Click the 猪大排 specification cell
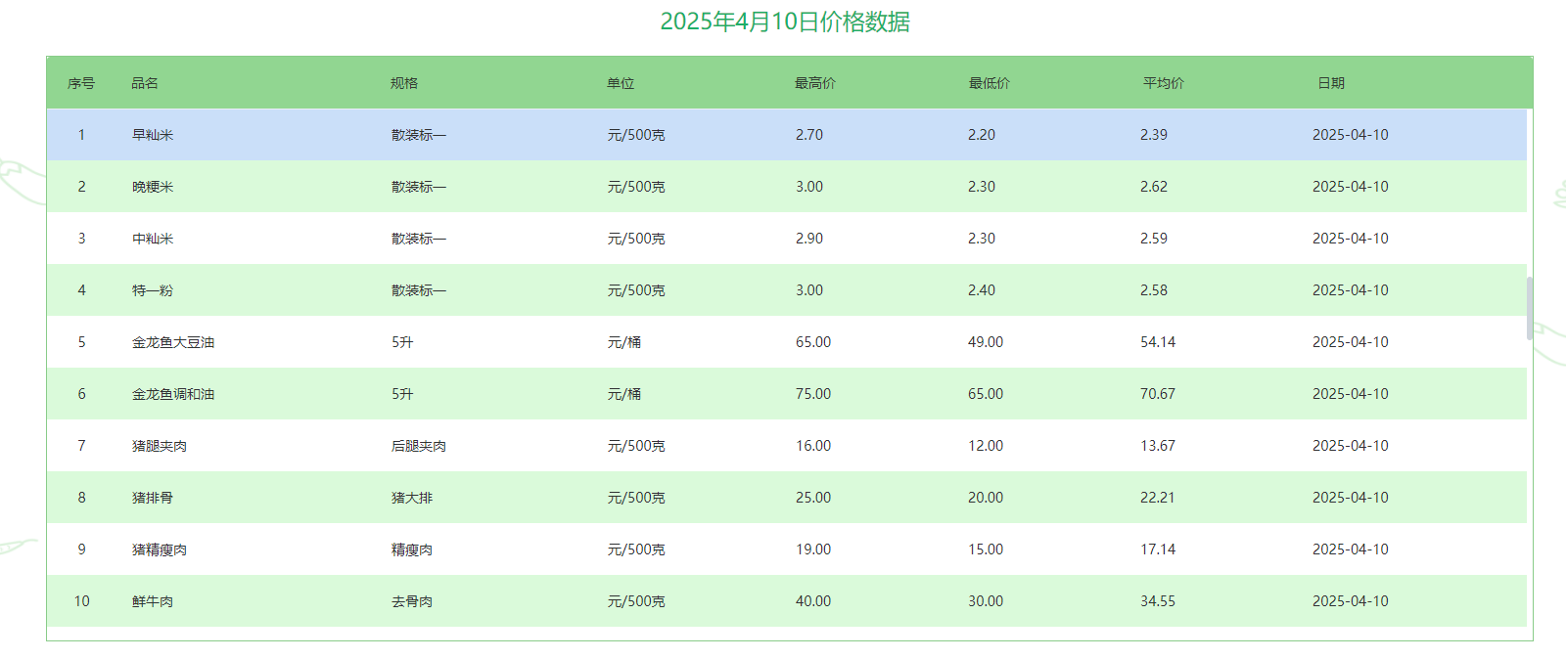Screen dimensions: 1566x659 pyautogui.click(x=412, y=498)
